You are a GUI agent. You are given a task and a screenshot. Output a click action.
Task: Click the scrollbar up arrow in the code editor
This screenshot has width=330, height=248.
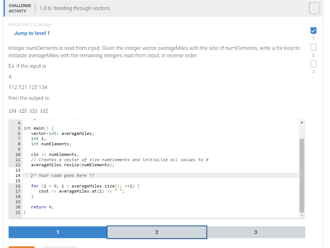(x=302, y=122)
